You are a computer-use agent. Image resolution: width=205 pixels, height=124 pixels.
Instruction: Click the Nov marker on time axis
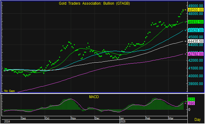74,118
